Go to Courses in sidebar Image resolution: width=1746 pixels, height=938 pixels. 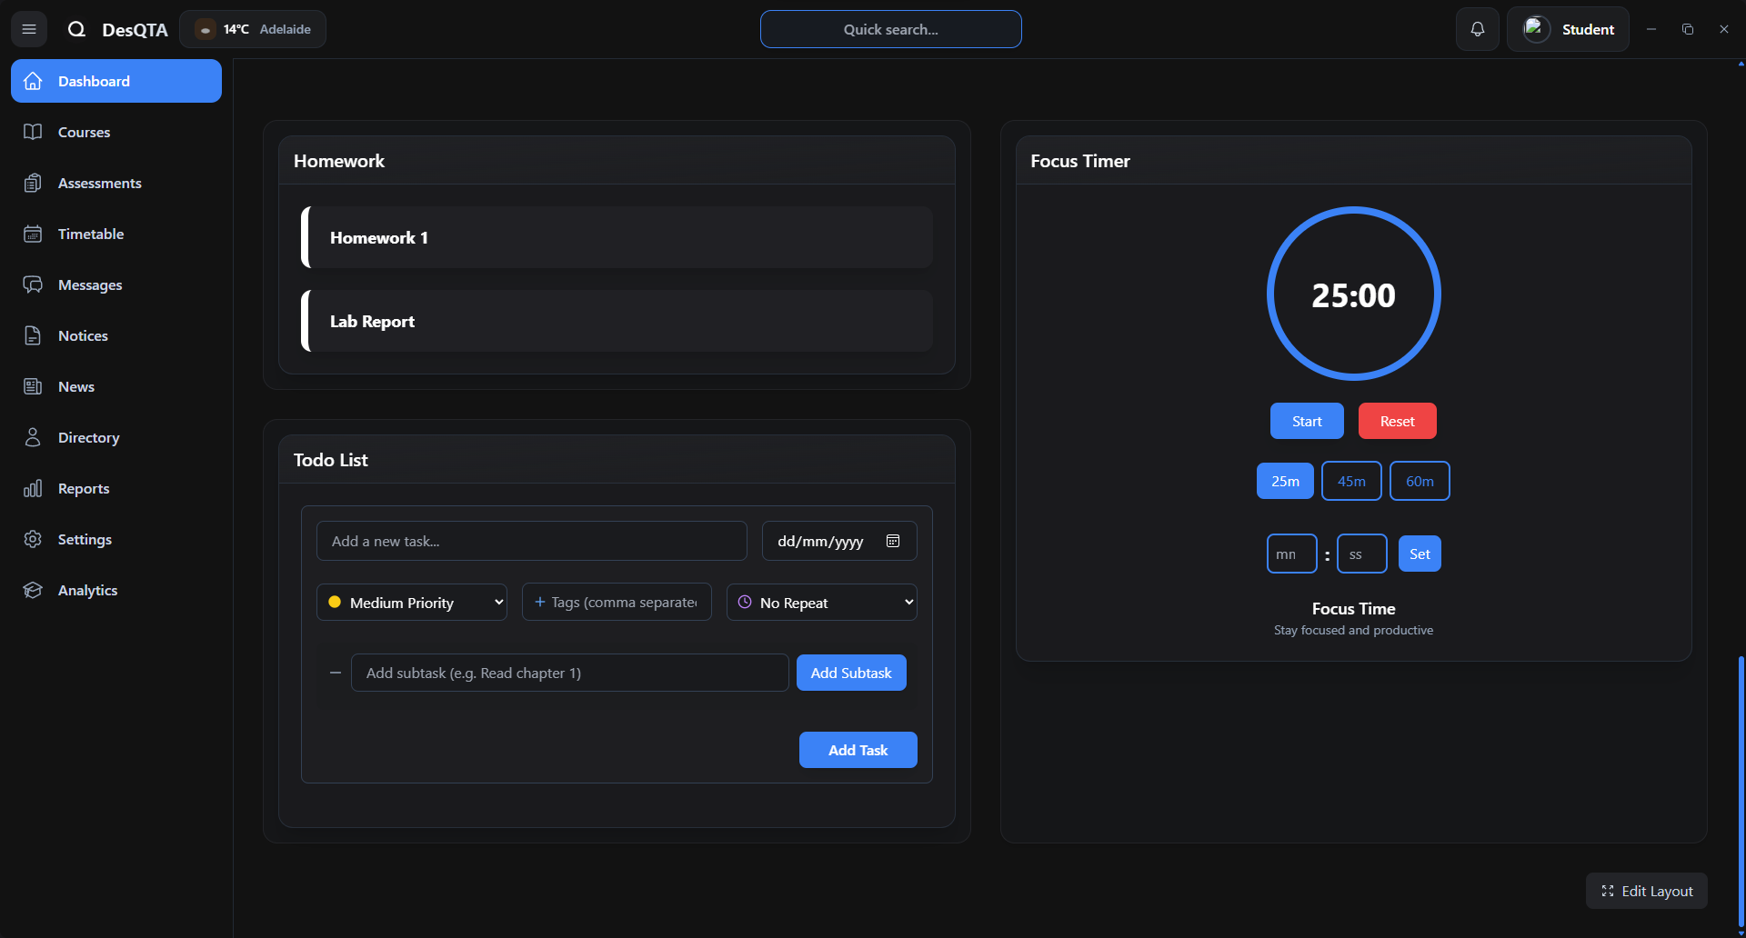click(x=84, y=132)
